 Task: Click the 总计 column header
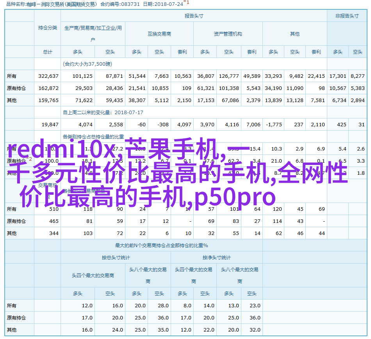pyautogui.click(x=48, y=52)
